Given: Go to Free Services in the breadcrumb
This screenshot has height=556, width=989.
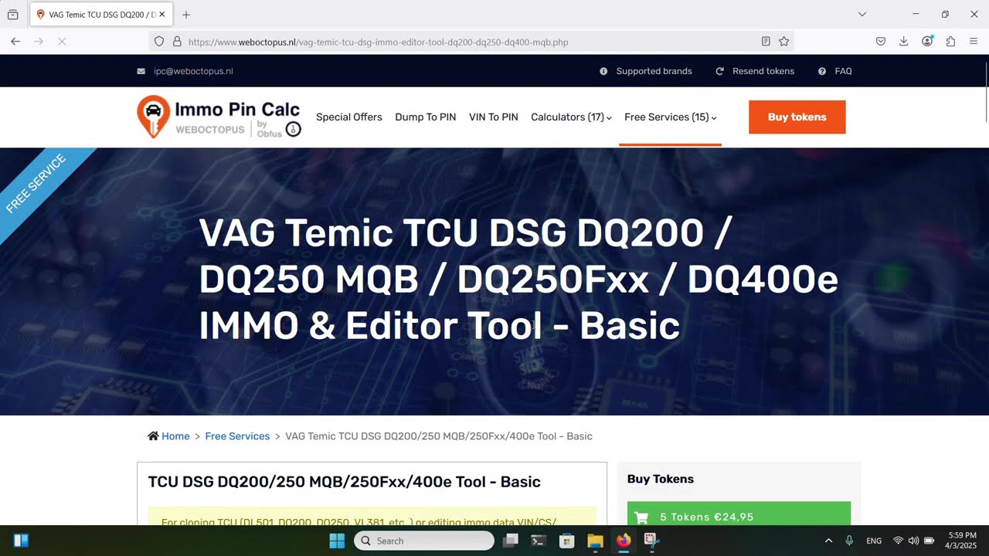Looking at the screenshot, I should click(x=237, y=436).
